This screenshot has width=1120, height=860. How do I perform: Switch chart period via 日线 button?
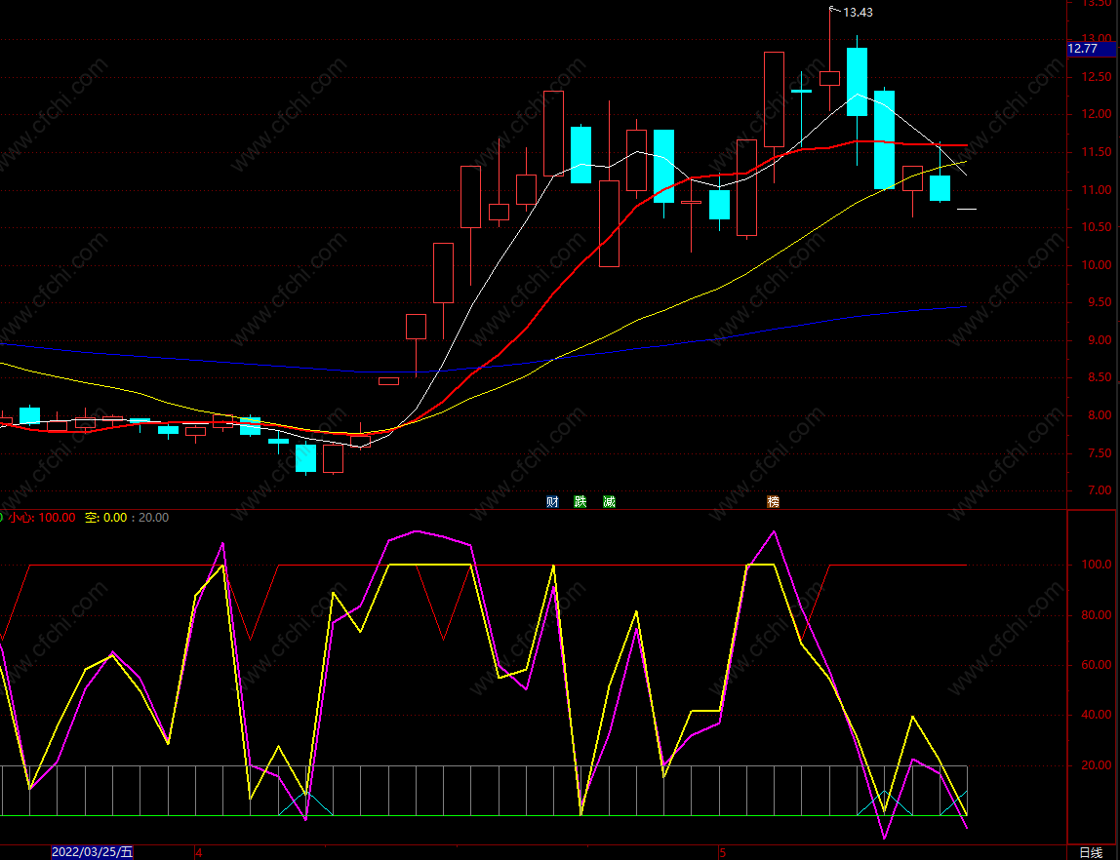(1091, 852)
